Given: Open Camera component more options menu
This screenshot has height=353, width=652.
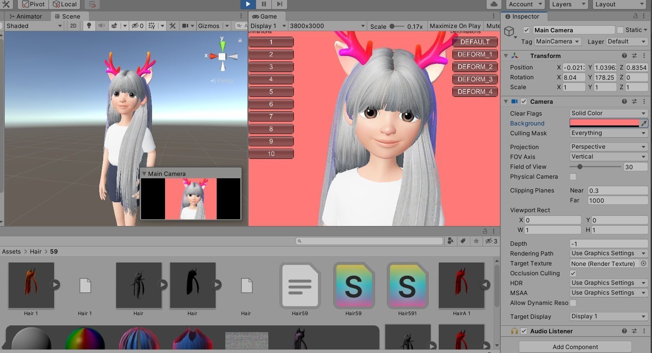Looking at the screenshot, I should pos(644,101).
